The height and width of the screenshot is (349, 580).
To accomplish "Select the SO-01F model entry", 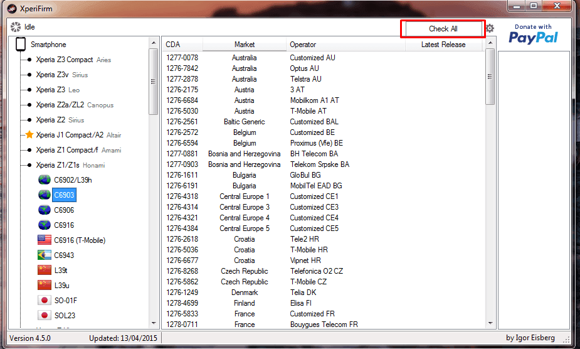I will click(65, 301).
